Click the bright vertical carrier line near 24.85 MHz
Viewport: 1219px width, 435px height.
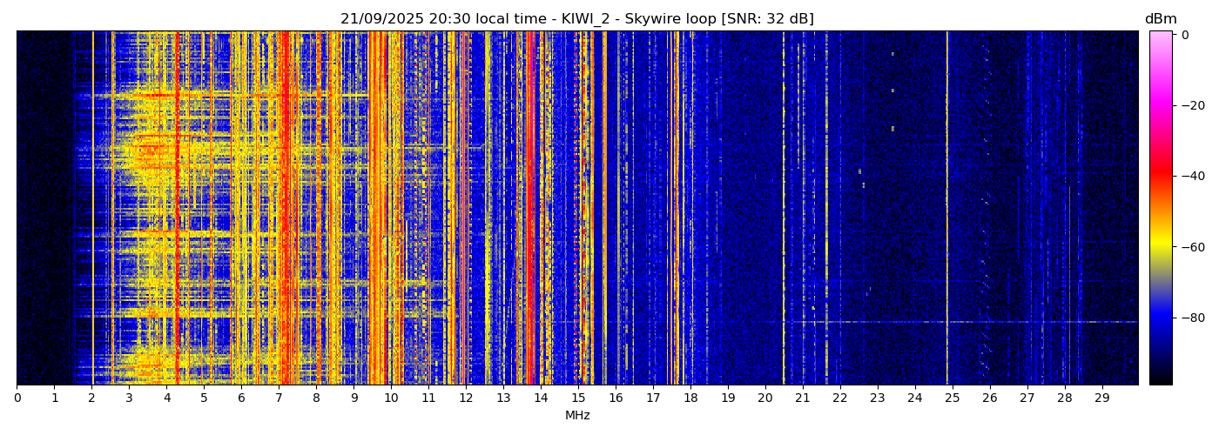point(947,209)
